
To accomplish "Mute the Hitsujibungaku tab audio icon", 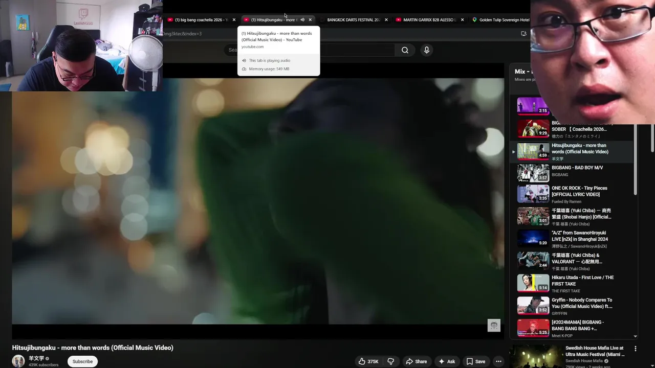I will pos(302,20).
